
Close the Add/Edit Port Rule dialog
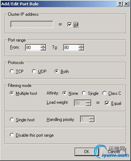tap(126, 4)
